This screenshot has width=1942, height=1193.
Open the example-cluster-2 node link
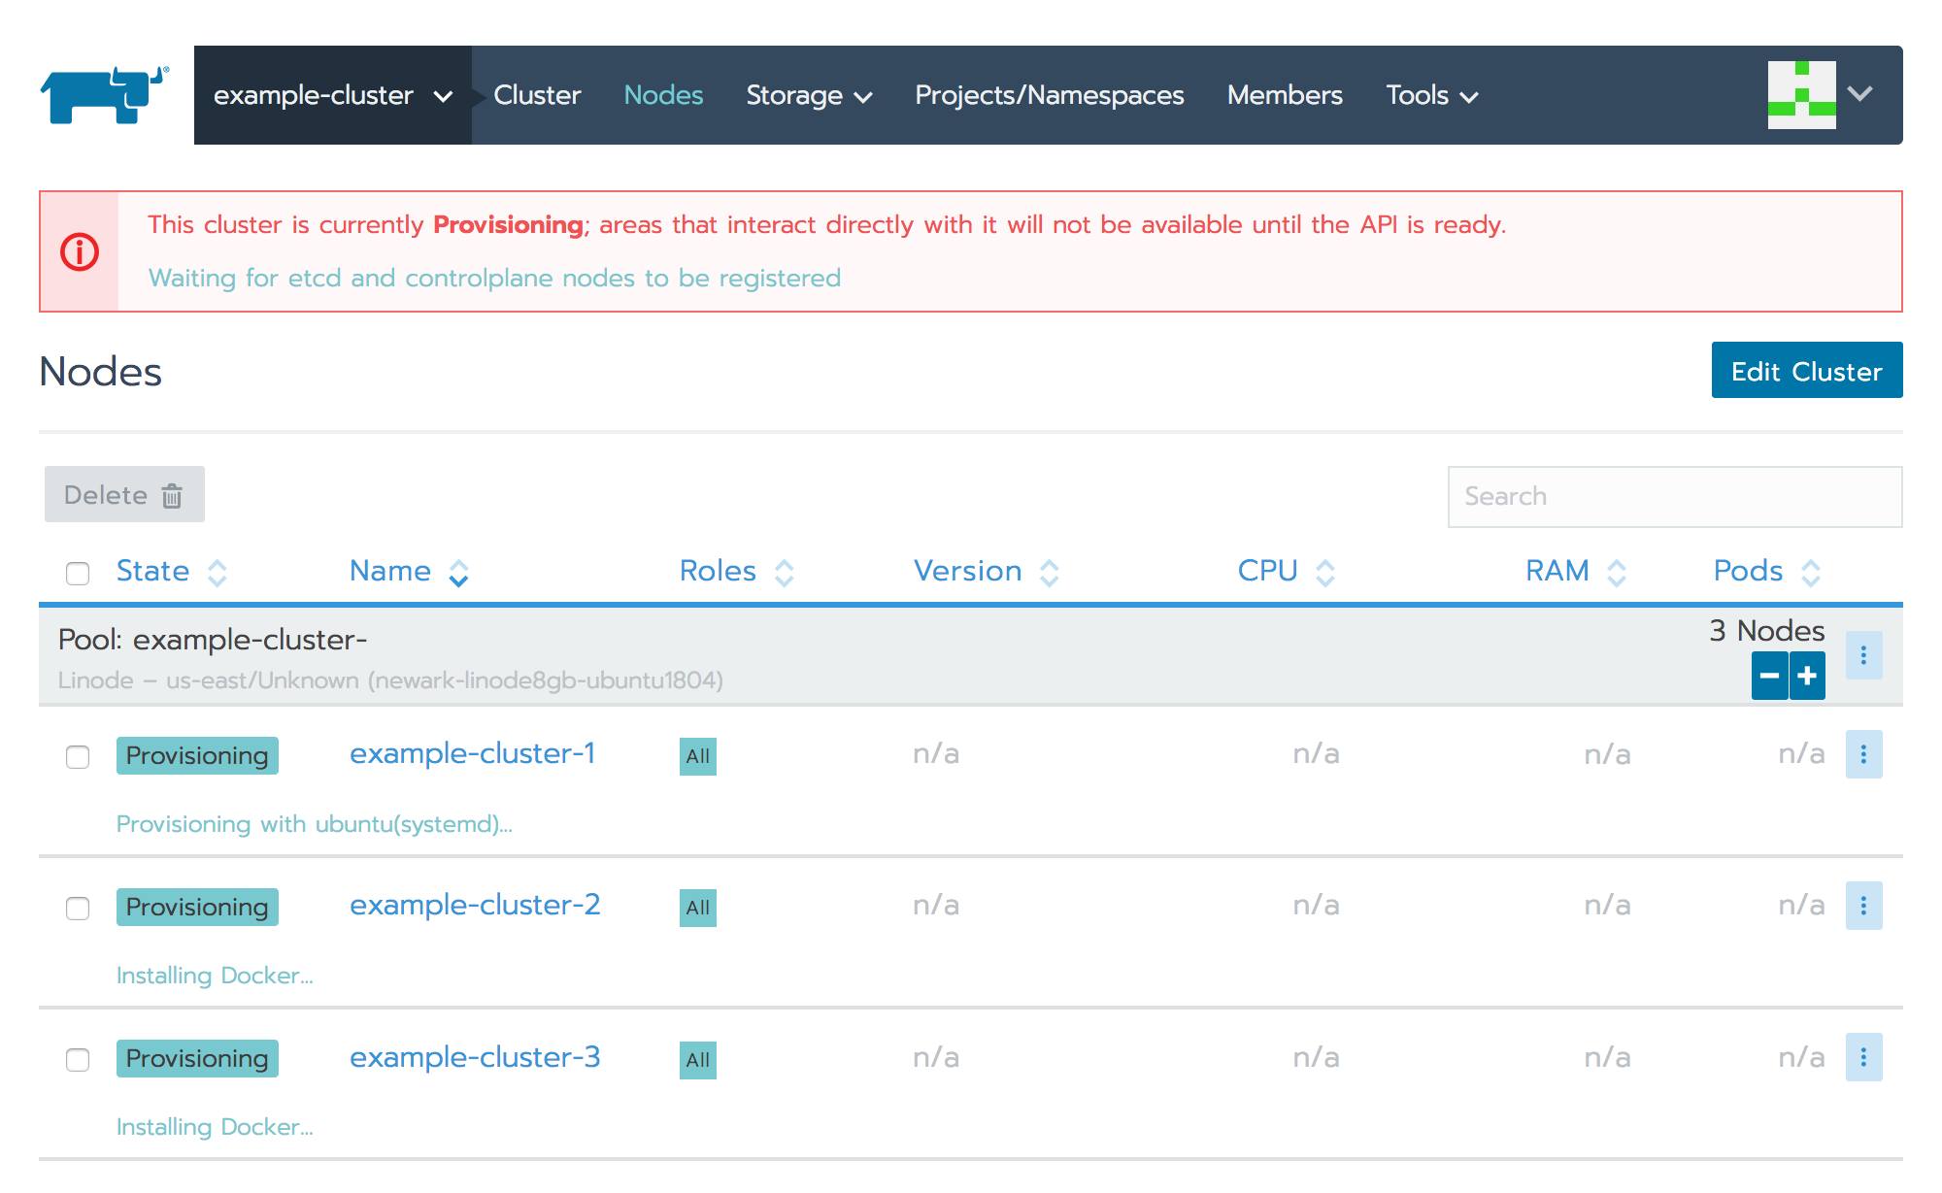[475, 904]
